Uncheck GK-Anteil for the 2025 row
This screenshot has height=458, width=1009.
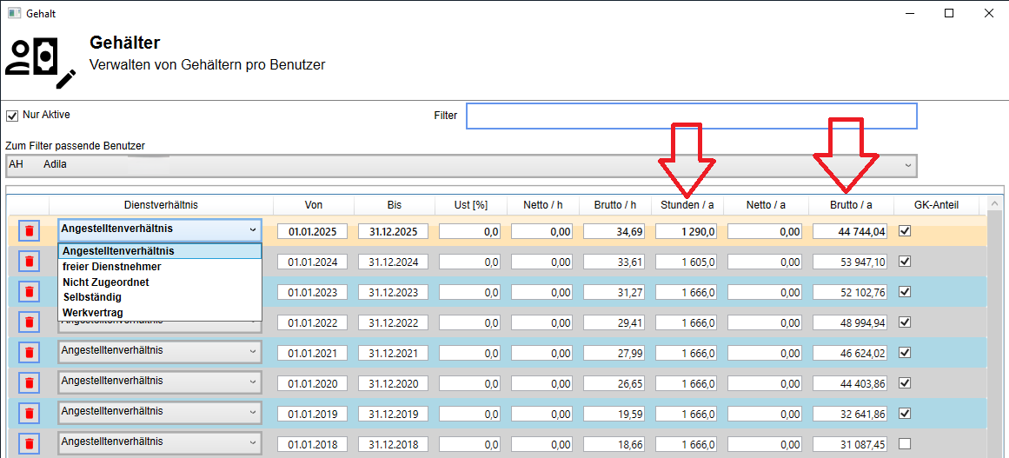(905, 231)
